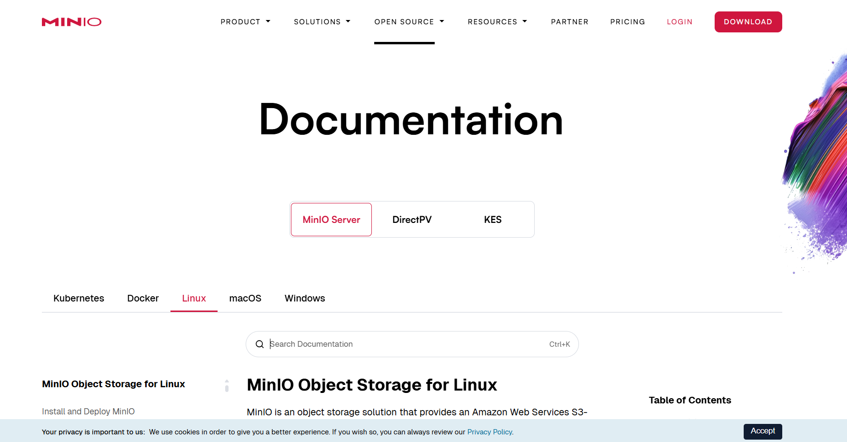Open the Privacy Policy link
Image resolution: width=847 pixels, height=442 pixels.
pyautogui.click(x=490, y=432)
